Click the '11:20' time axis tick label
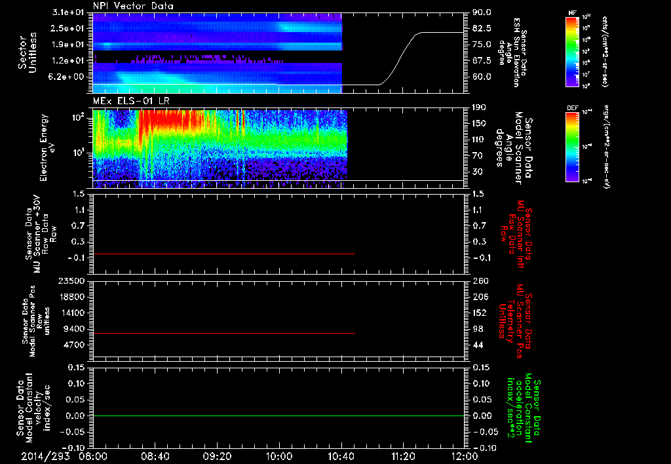This screenshot has height=464, width=671. [403, 456]
